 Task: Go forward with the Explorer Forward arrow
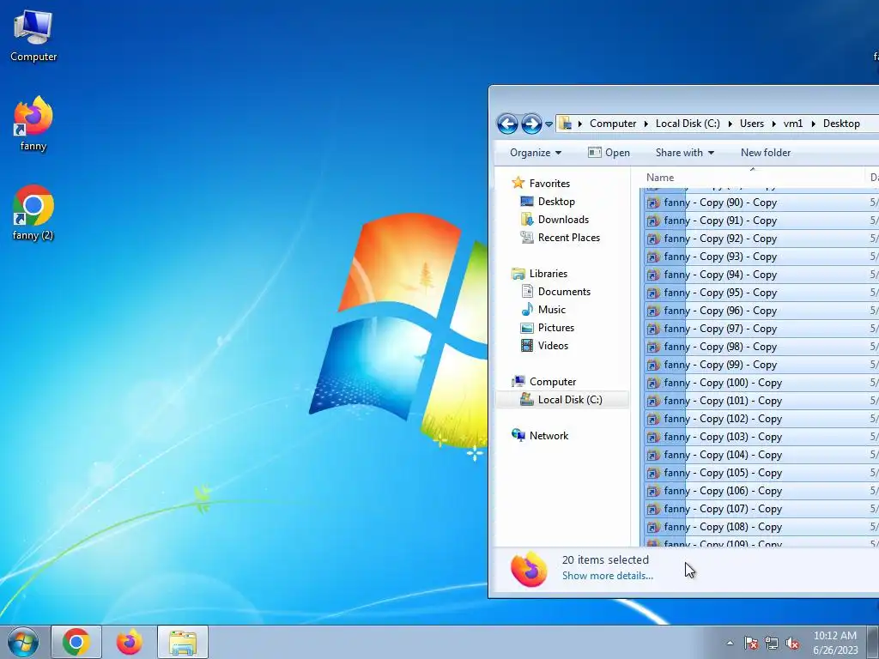click(531, 124)
